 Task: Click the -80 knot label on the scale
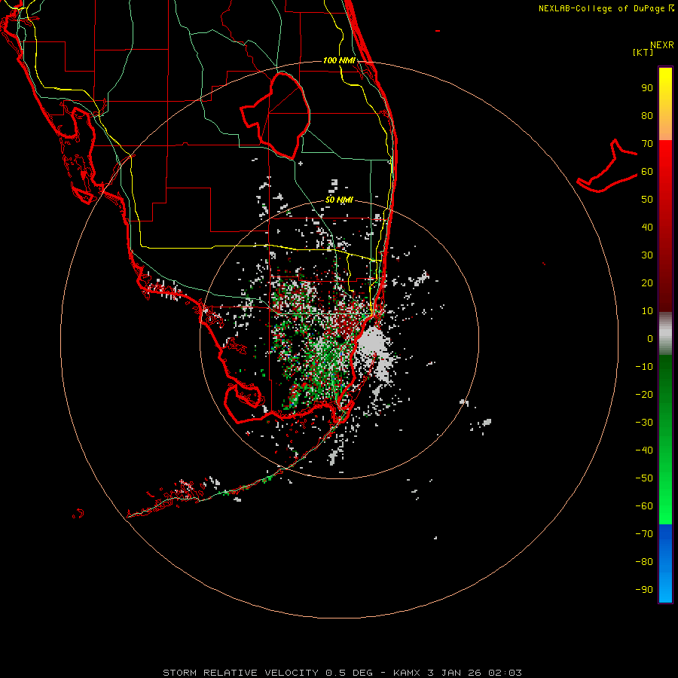click(x=644, y=562)
